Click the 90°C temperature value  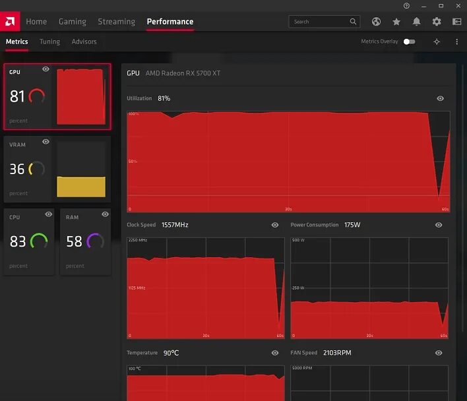click(171, 353)
